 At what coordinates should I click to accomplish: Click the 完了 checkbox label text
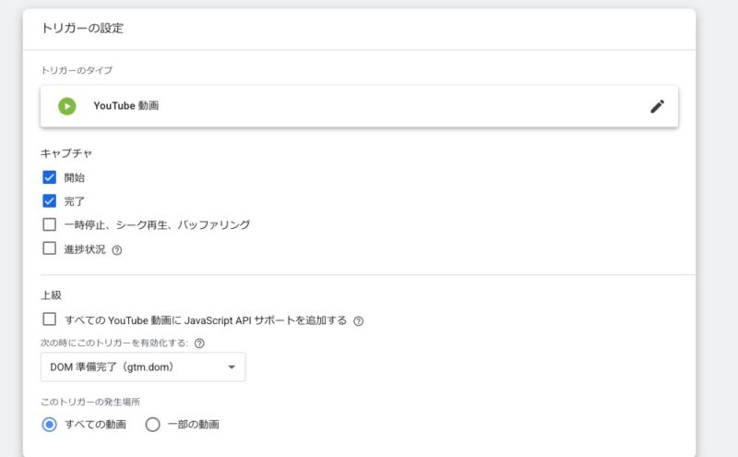pos(75,201)
